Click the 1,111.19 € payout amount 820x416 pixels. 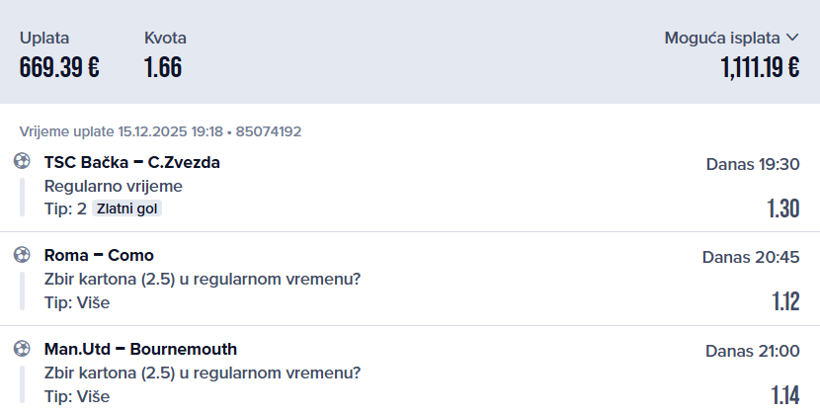pyautogui.click(x=760, y=68)
